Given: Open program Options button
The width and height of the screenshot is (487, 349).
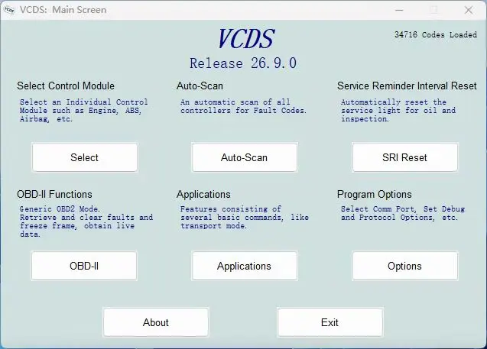Looking at the screenshot, I should click(x=404, y=266).
